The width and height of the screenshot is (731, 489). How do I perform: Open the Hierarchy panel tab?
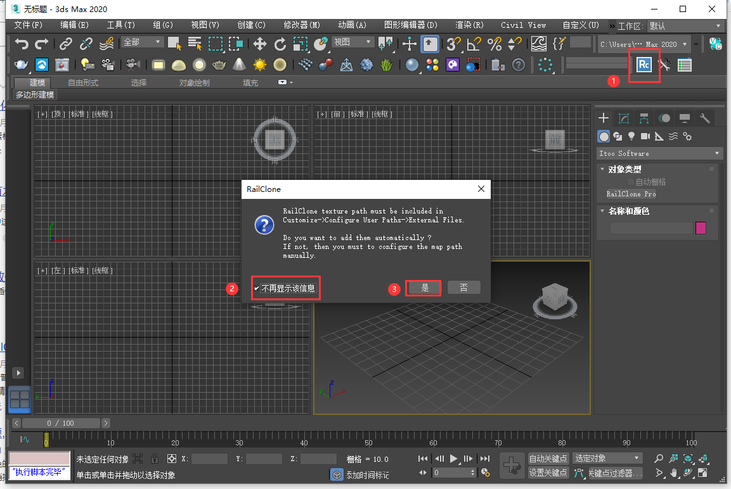644,118
